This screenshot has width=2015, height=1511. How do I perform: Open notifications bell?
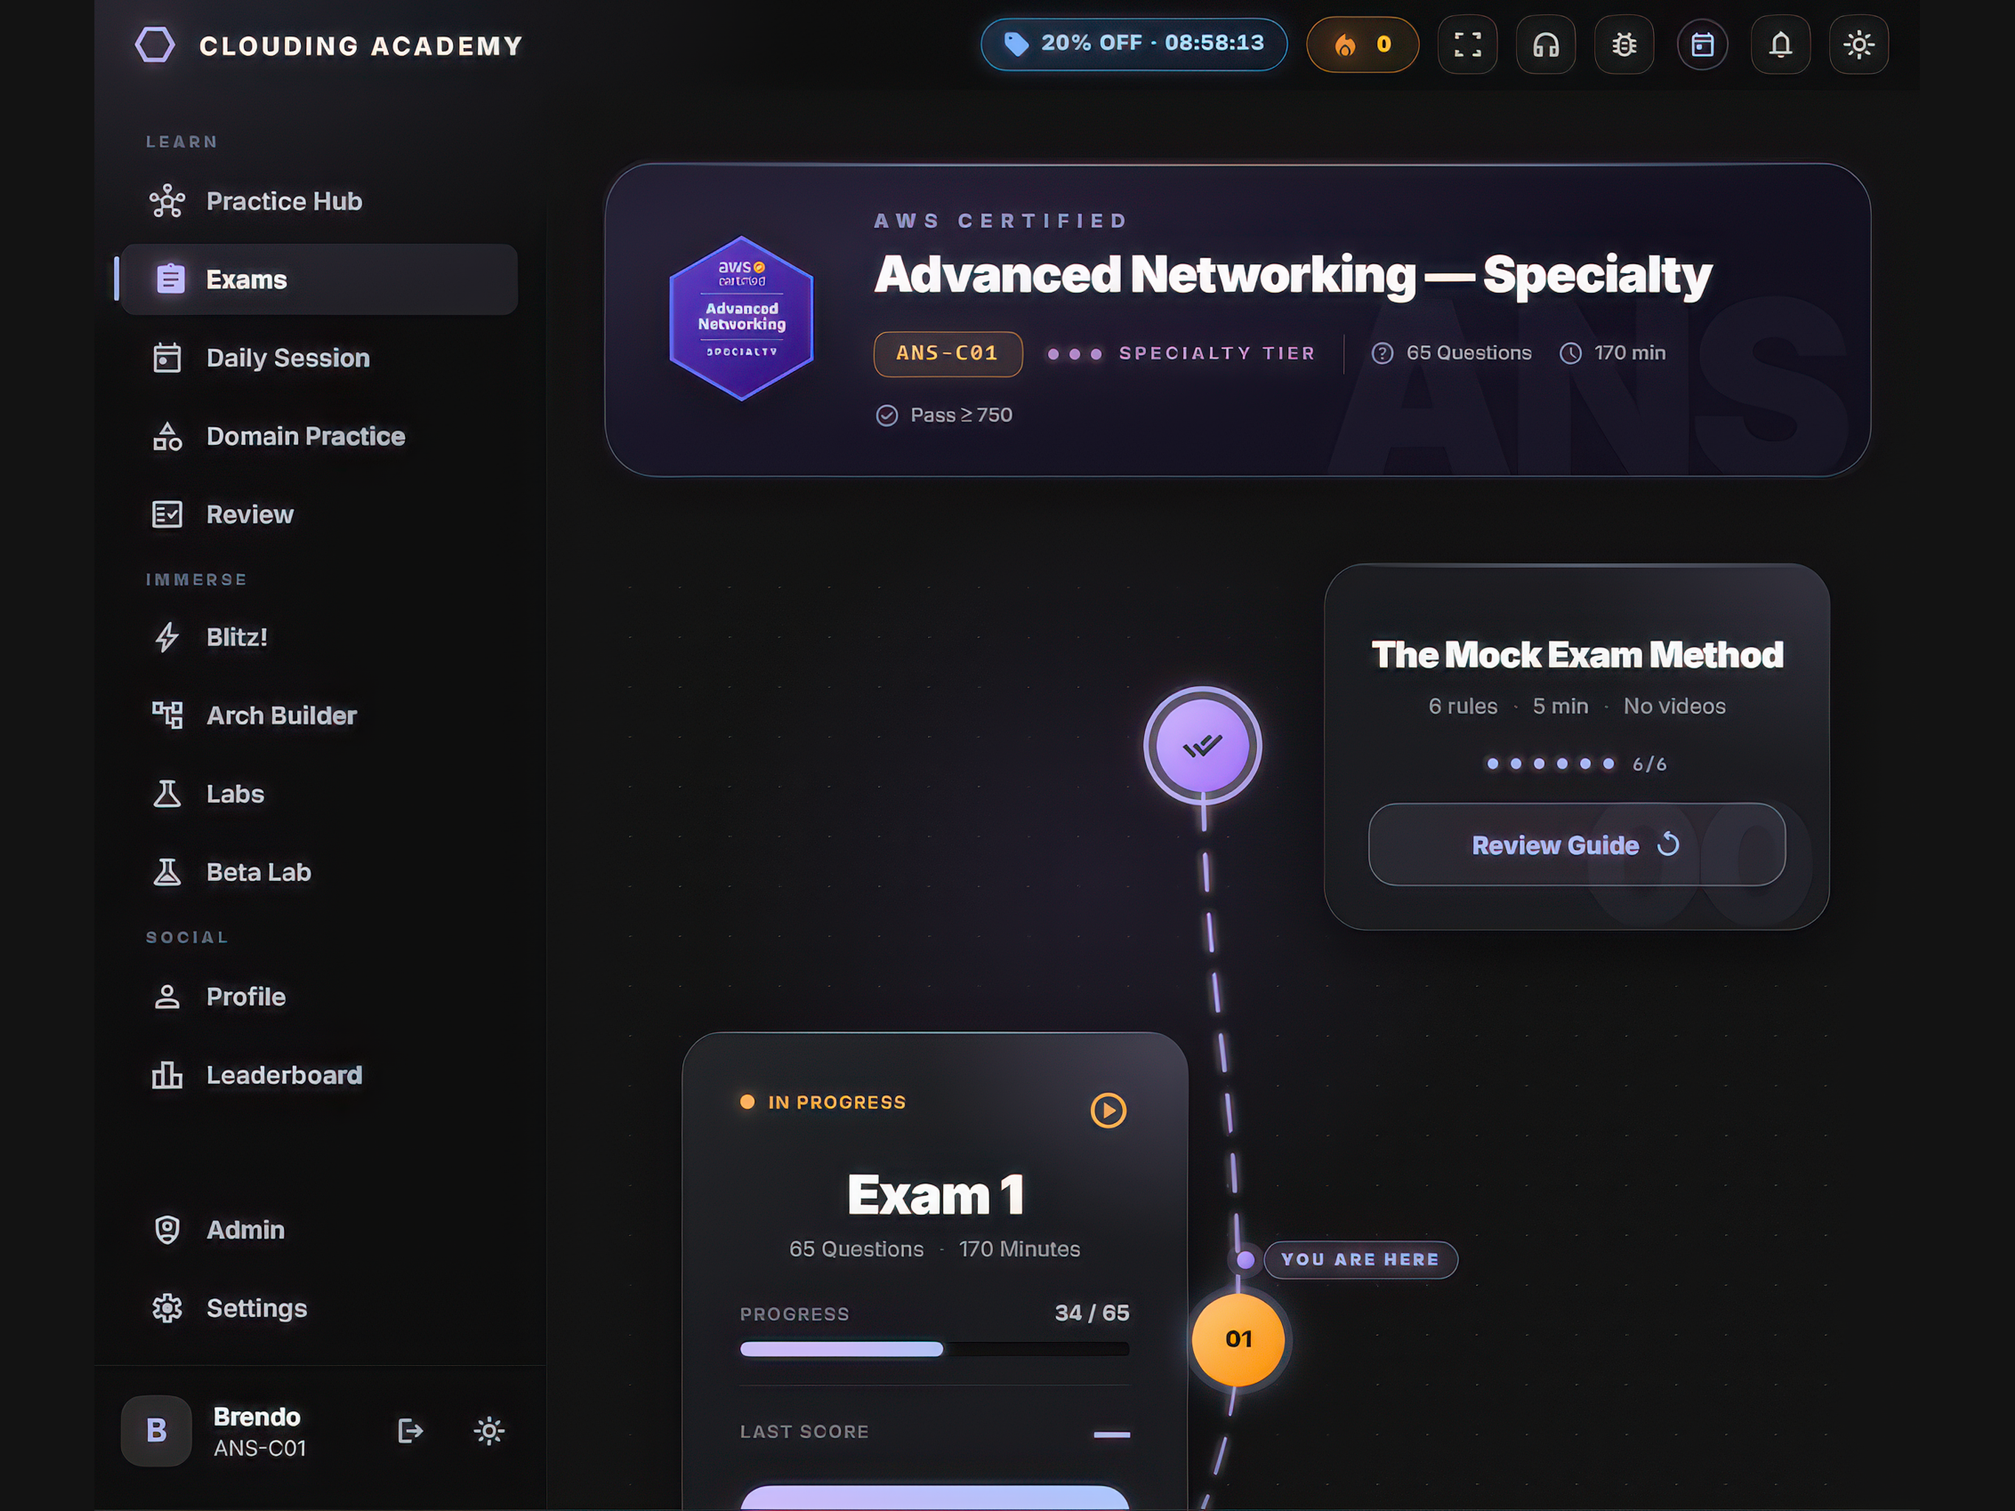[x=1780, y=44]
